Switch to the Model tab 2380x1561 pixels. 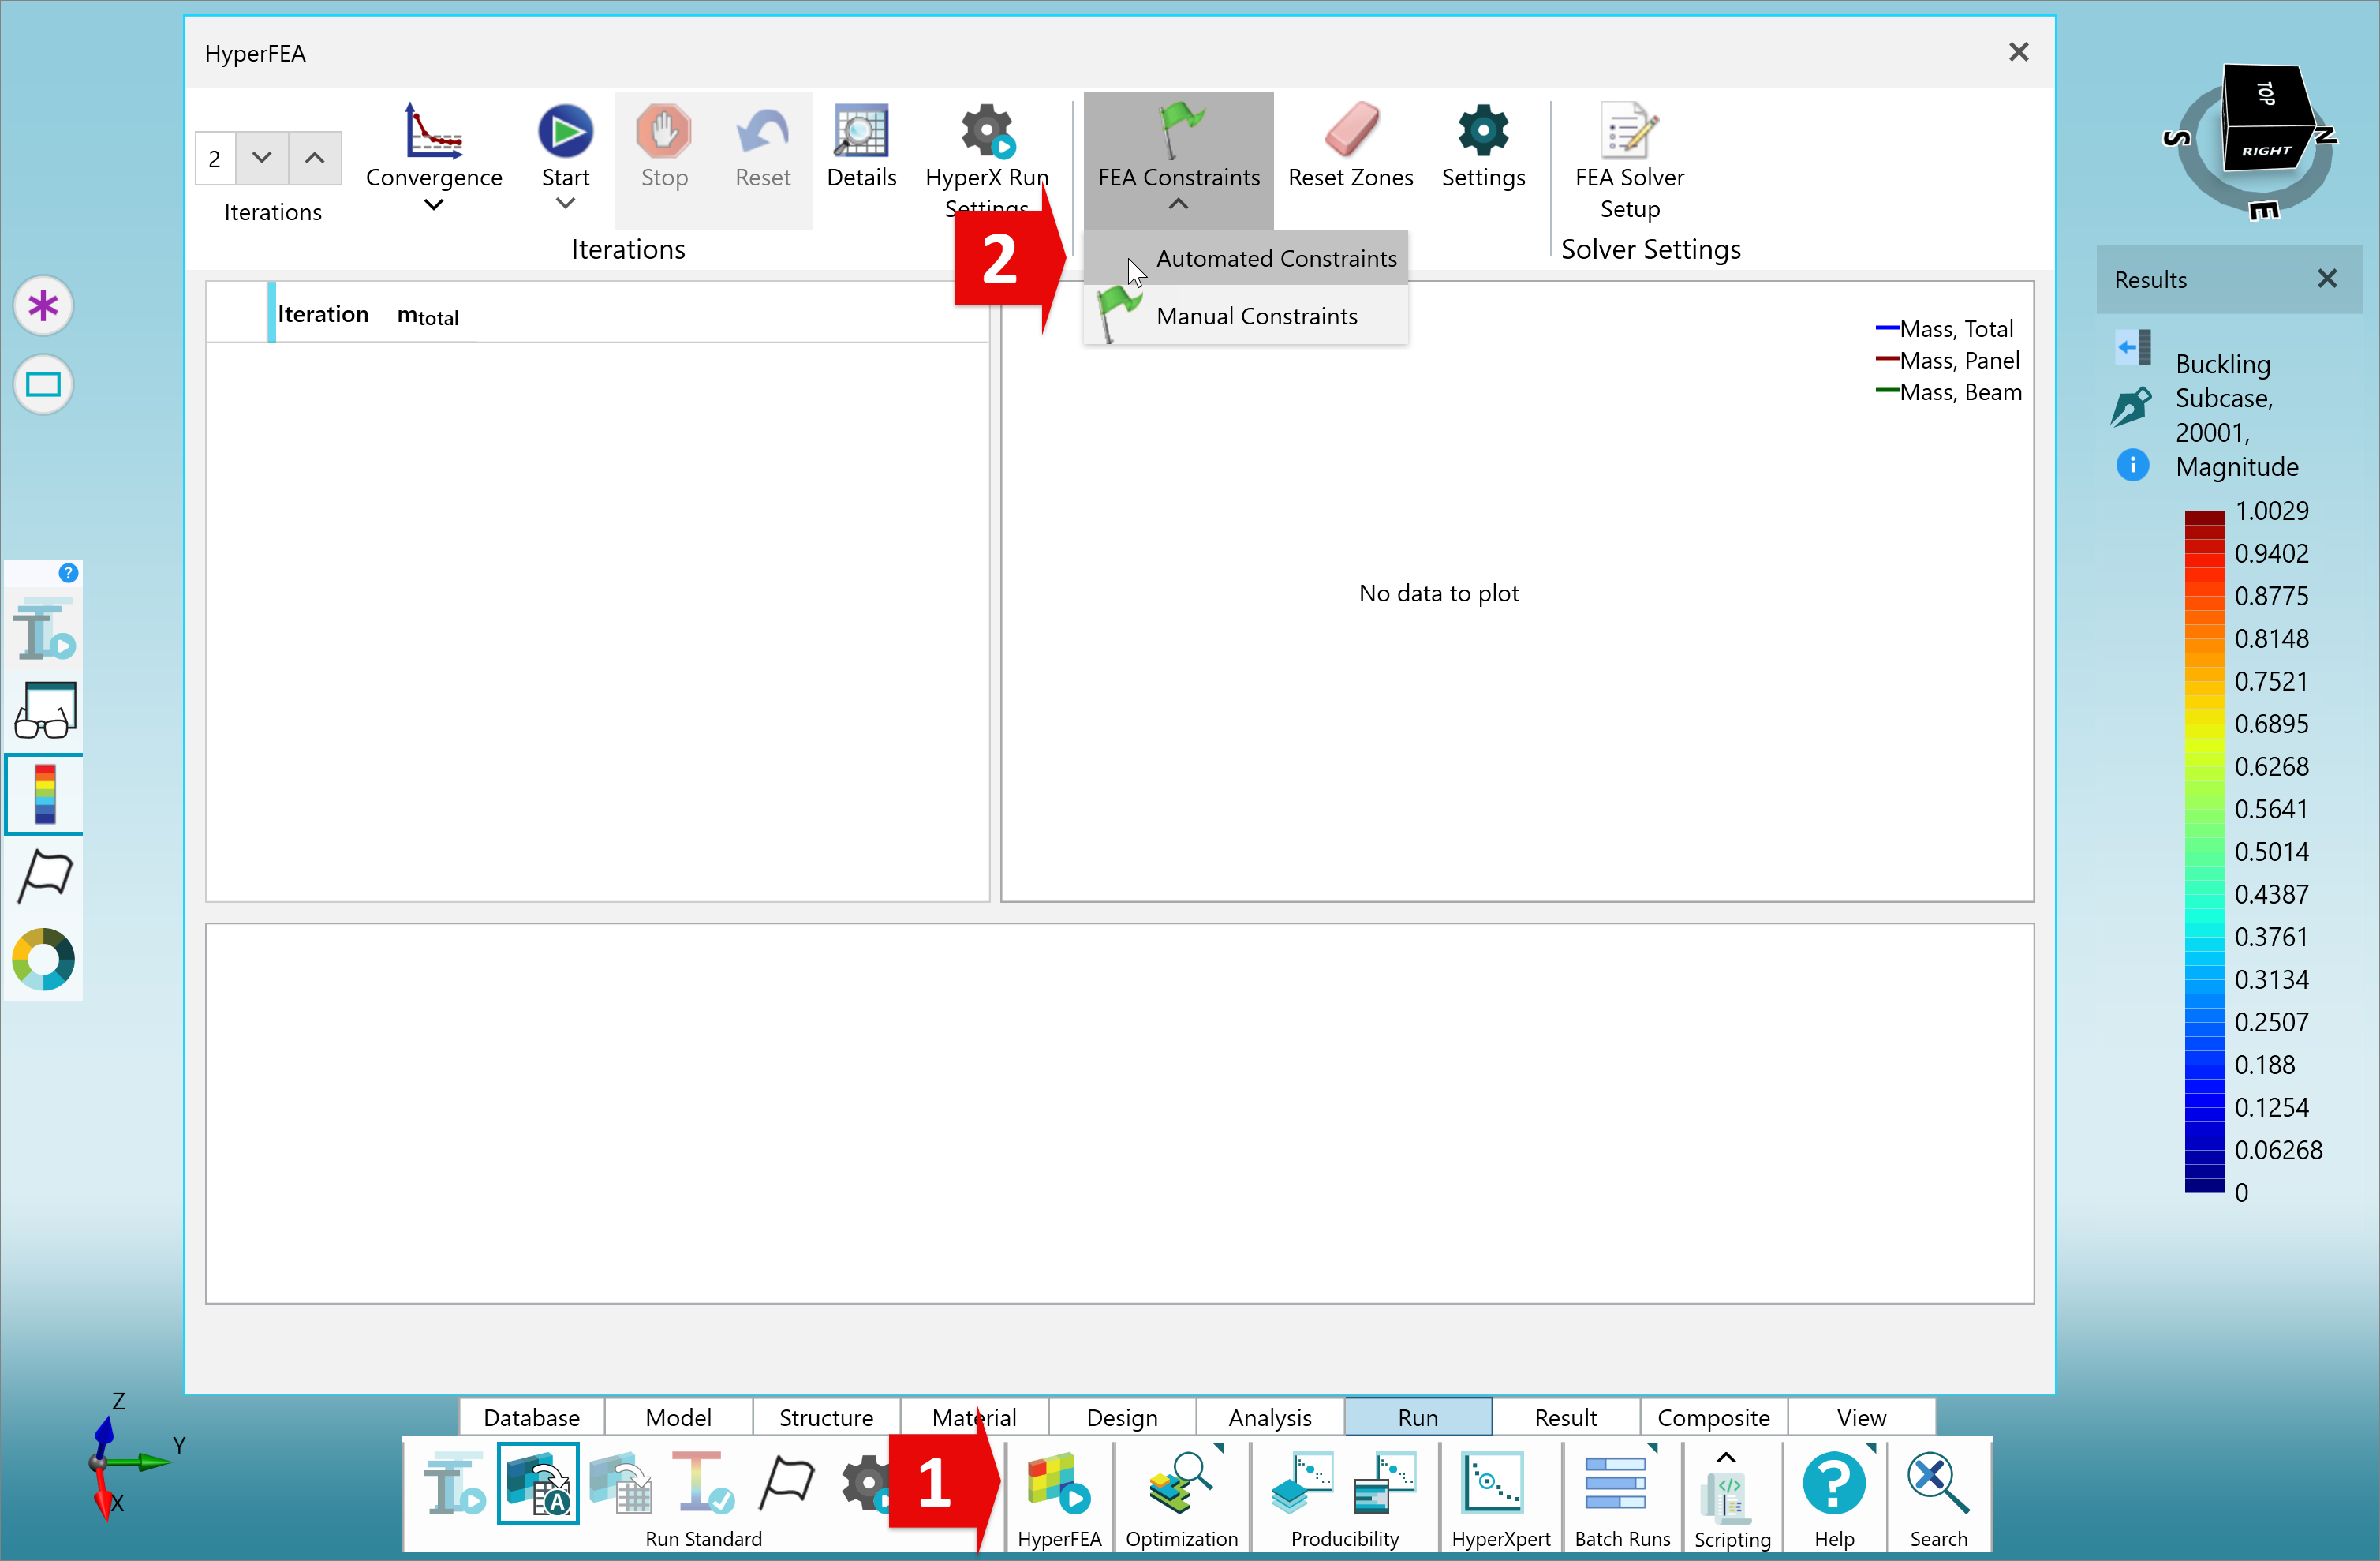click(x=679, y=1417)
